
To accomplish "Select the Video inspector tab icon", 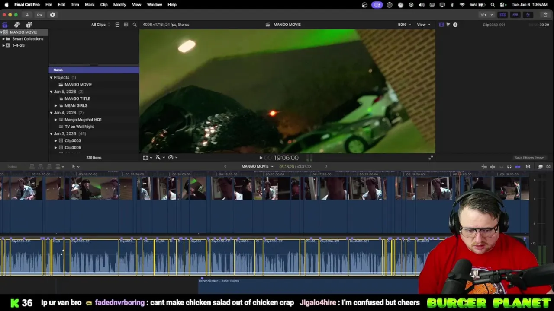I will coord(441,25).
